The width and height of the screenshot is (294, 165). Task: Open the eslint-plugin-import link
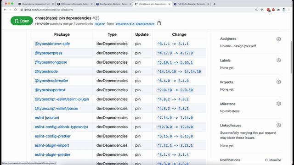pos(52,145)
